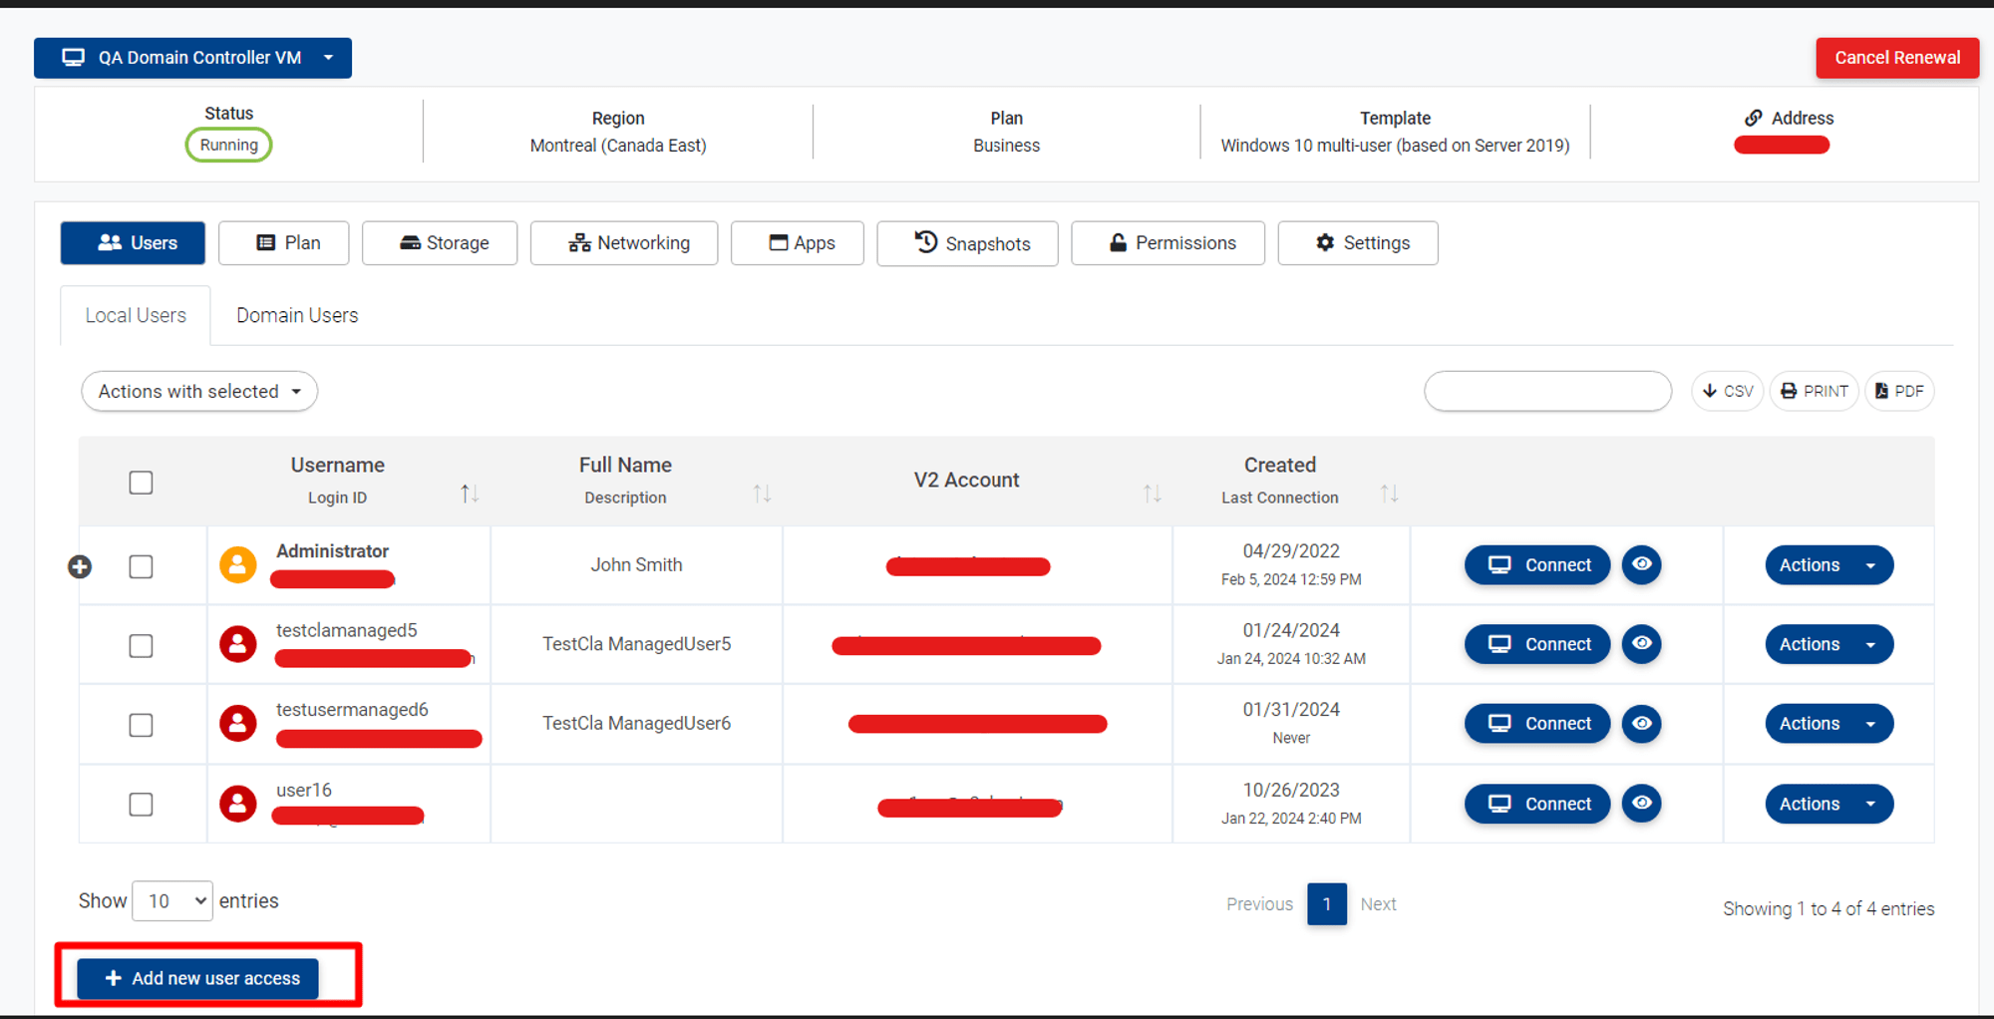Image resolution: width=1994 pixels, height=1019 pixels.
Task: Click the Permissions lock icon
Action: (x=1117, y=242)
